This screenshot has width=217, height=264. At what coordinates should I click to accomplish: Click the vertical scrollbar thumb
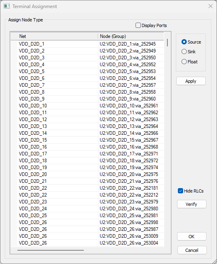pyautogui.click(x=167, y=42)
